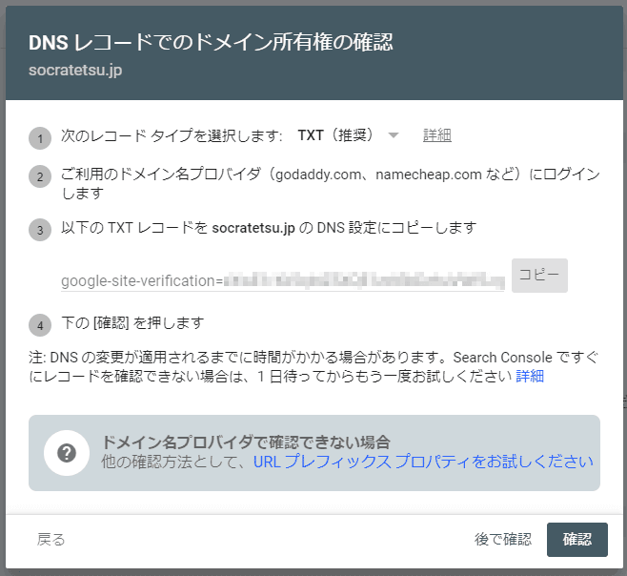This screenshot has width=627, height=576.
Task: Go back with the 戻る button
Action: (51, 540)
